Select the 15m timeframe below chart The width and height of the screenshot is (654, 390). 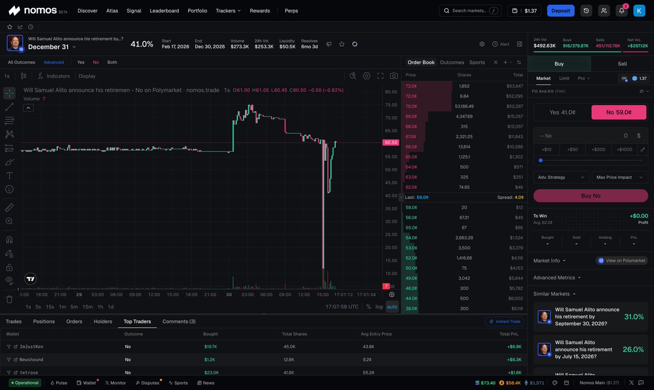click(87, 307)
